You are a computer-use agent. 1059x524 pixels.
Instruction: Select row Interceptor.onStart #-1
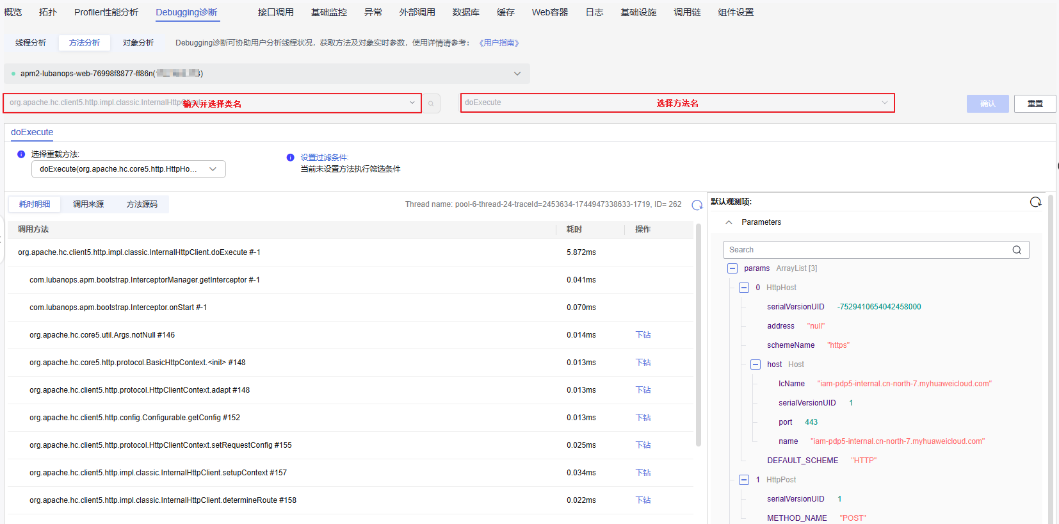[350, 307]
